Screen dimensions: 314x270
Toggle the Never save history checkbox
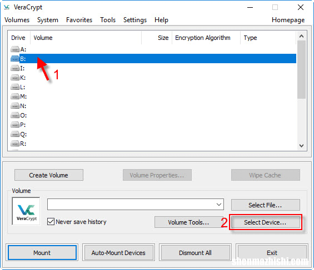51,221
